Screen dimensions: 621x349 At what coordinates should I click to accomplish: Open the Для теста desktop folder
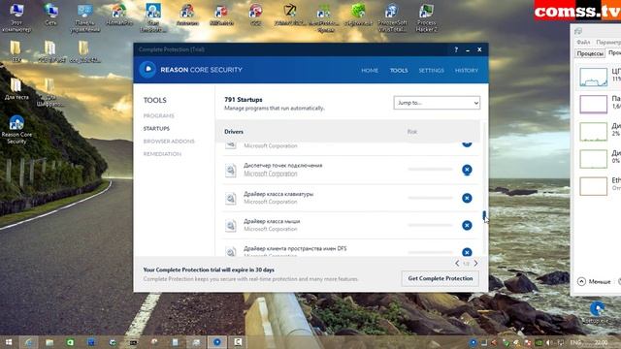(16, 88)
